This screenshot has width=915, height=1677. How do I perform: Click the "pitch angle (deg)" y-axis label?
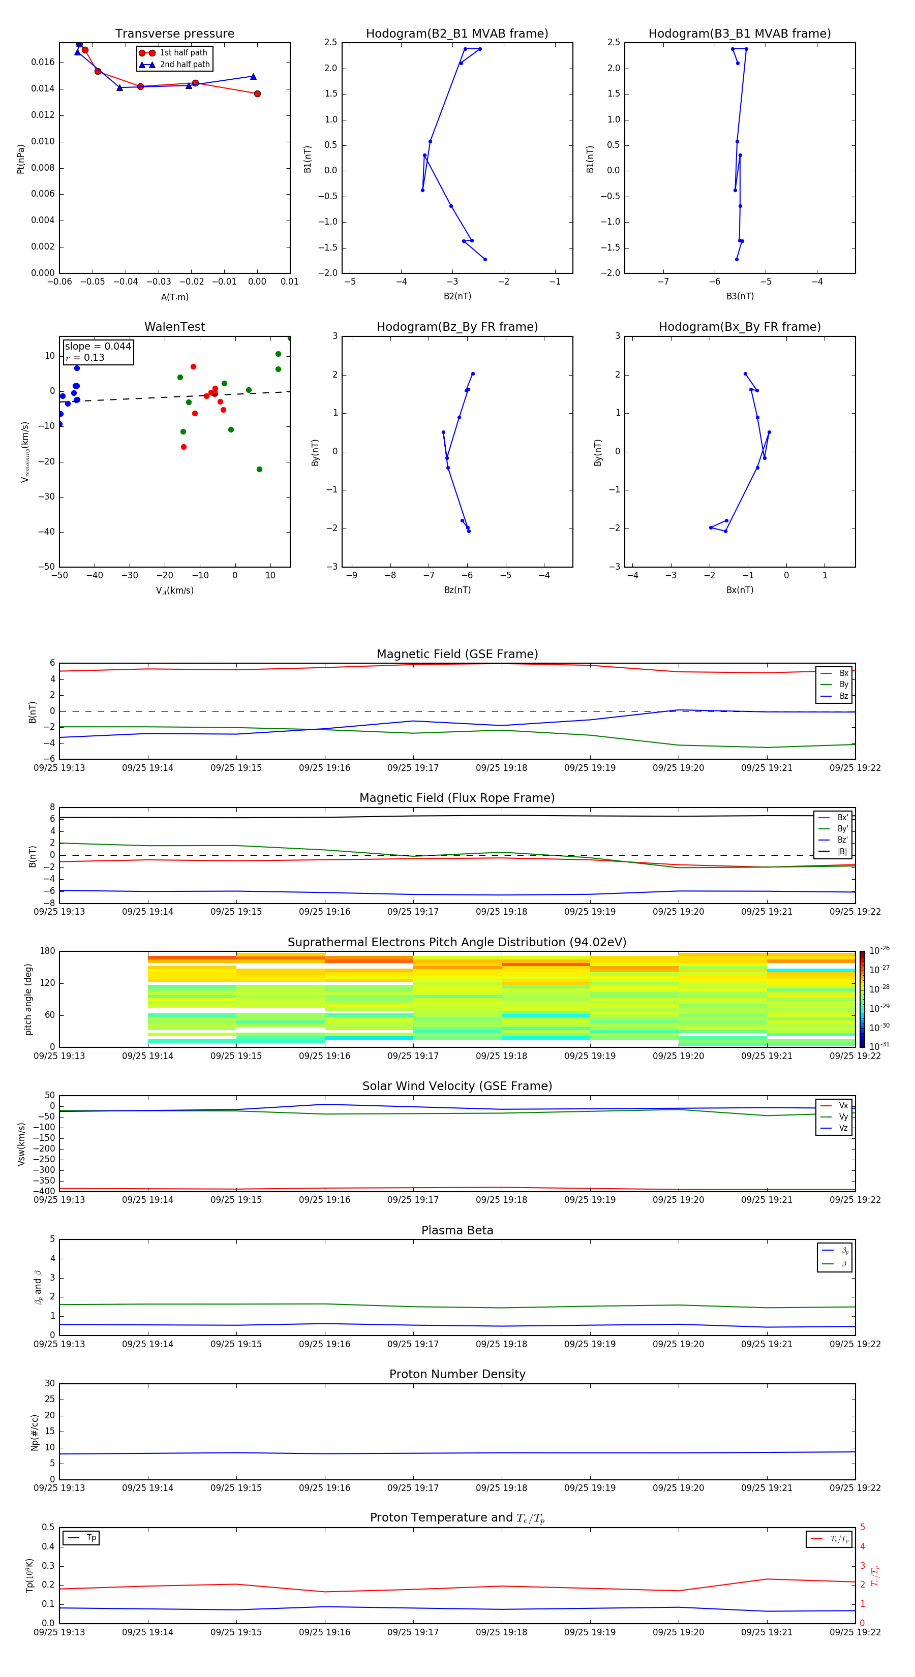(x=28, y=999)
